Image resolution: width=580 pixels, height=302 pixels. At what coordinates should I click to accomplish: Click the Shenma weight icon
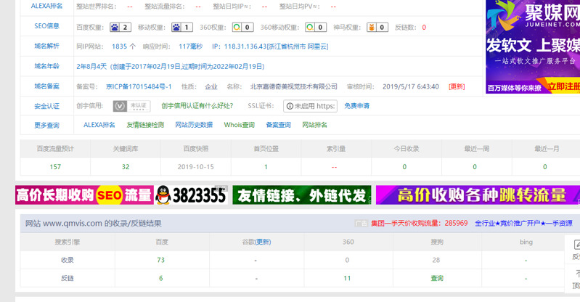(x=377, y=28)
